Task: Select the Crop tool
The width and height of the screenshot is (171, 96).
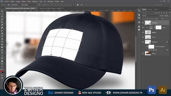Action: coord(2,22)
